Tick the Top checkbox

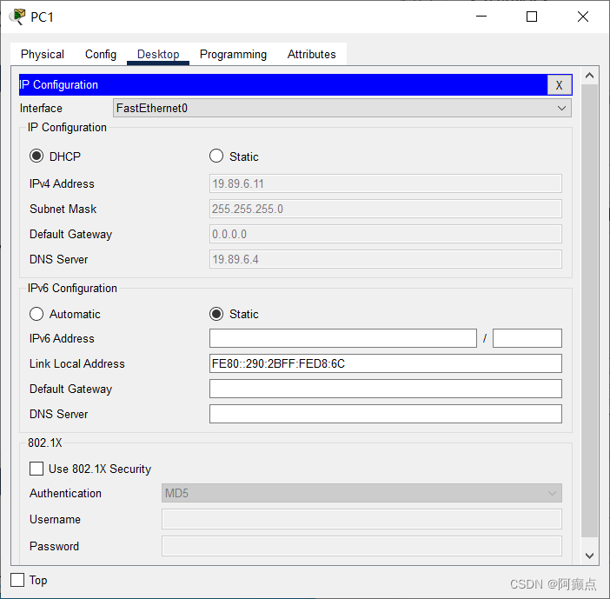pyautogui.click(x=17, y=580)
